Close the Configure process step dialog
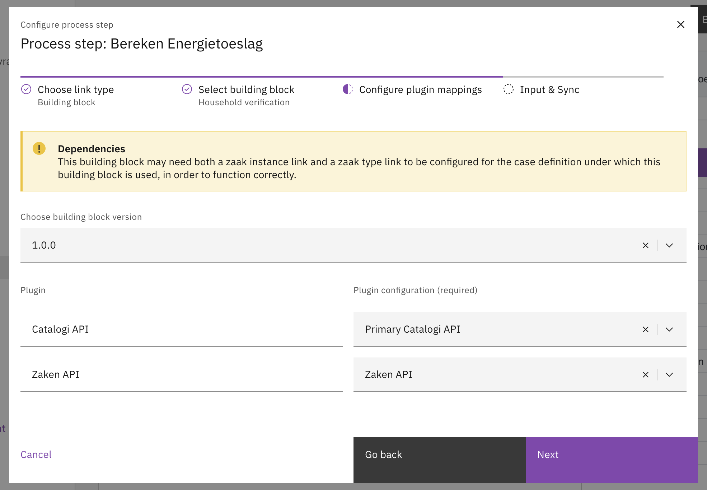This screenshot has height=490, width=707. 680,24
